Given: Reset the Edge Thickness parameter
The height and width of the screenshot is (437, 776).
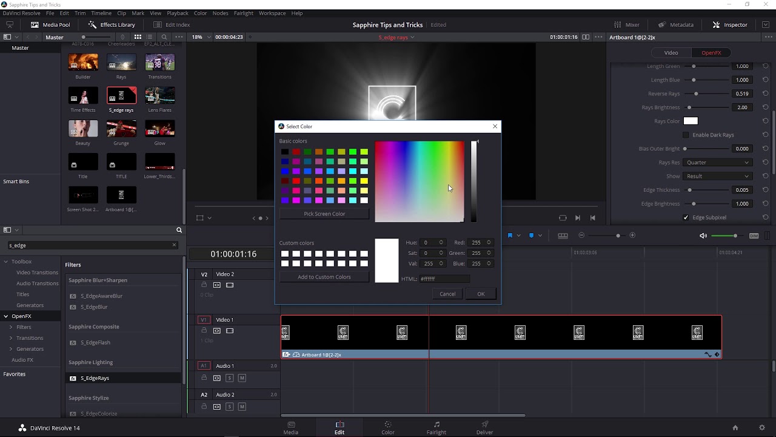Looking at the screenshot, I should coord(766,190).
